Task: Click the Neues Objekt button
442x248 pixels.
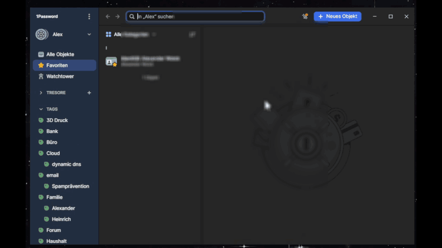Action: (x=338, y=16)
